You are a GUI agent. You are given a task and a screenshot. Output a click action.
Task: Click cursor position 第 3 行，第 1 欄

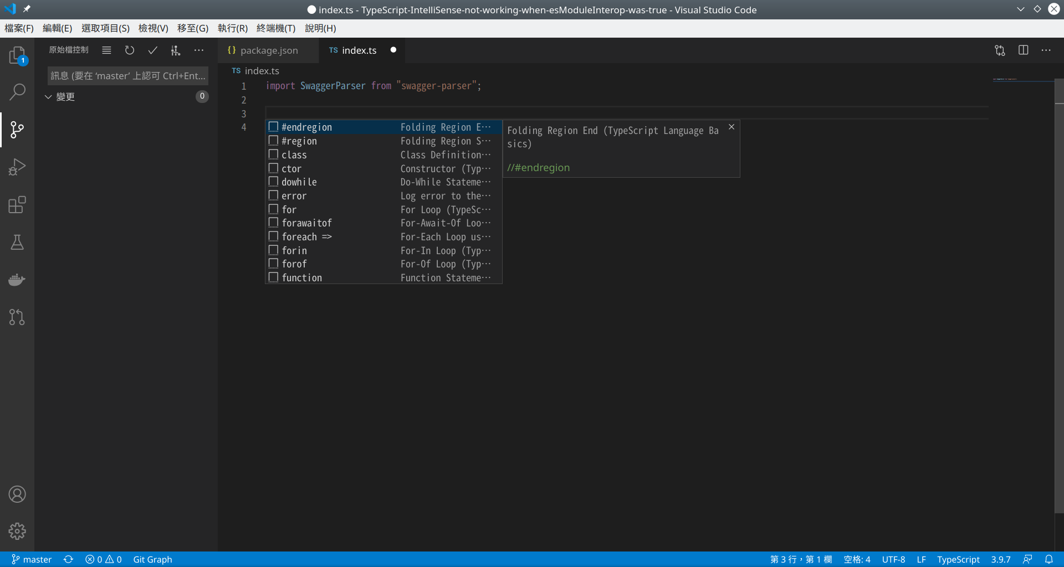(x=801, y=559)
